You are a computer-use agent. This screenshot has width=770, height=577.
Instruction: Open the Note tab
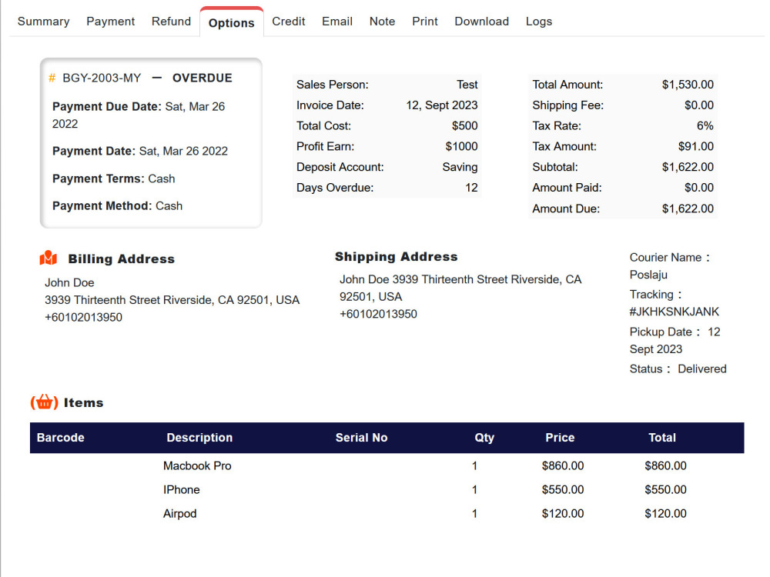[x=382, y=22]
